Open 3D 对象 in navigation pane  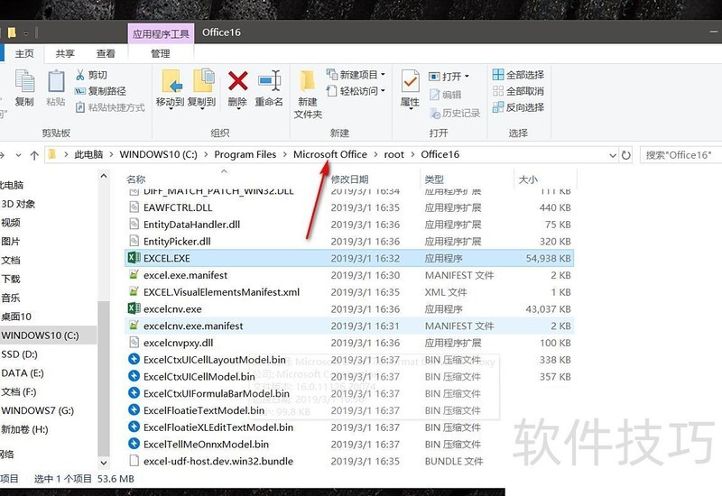click(x=18, y=204)
